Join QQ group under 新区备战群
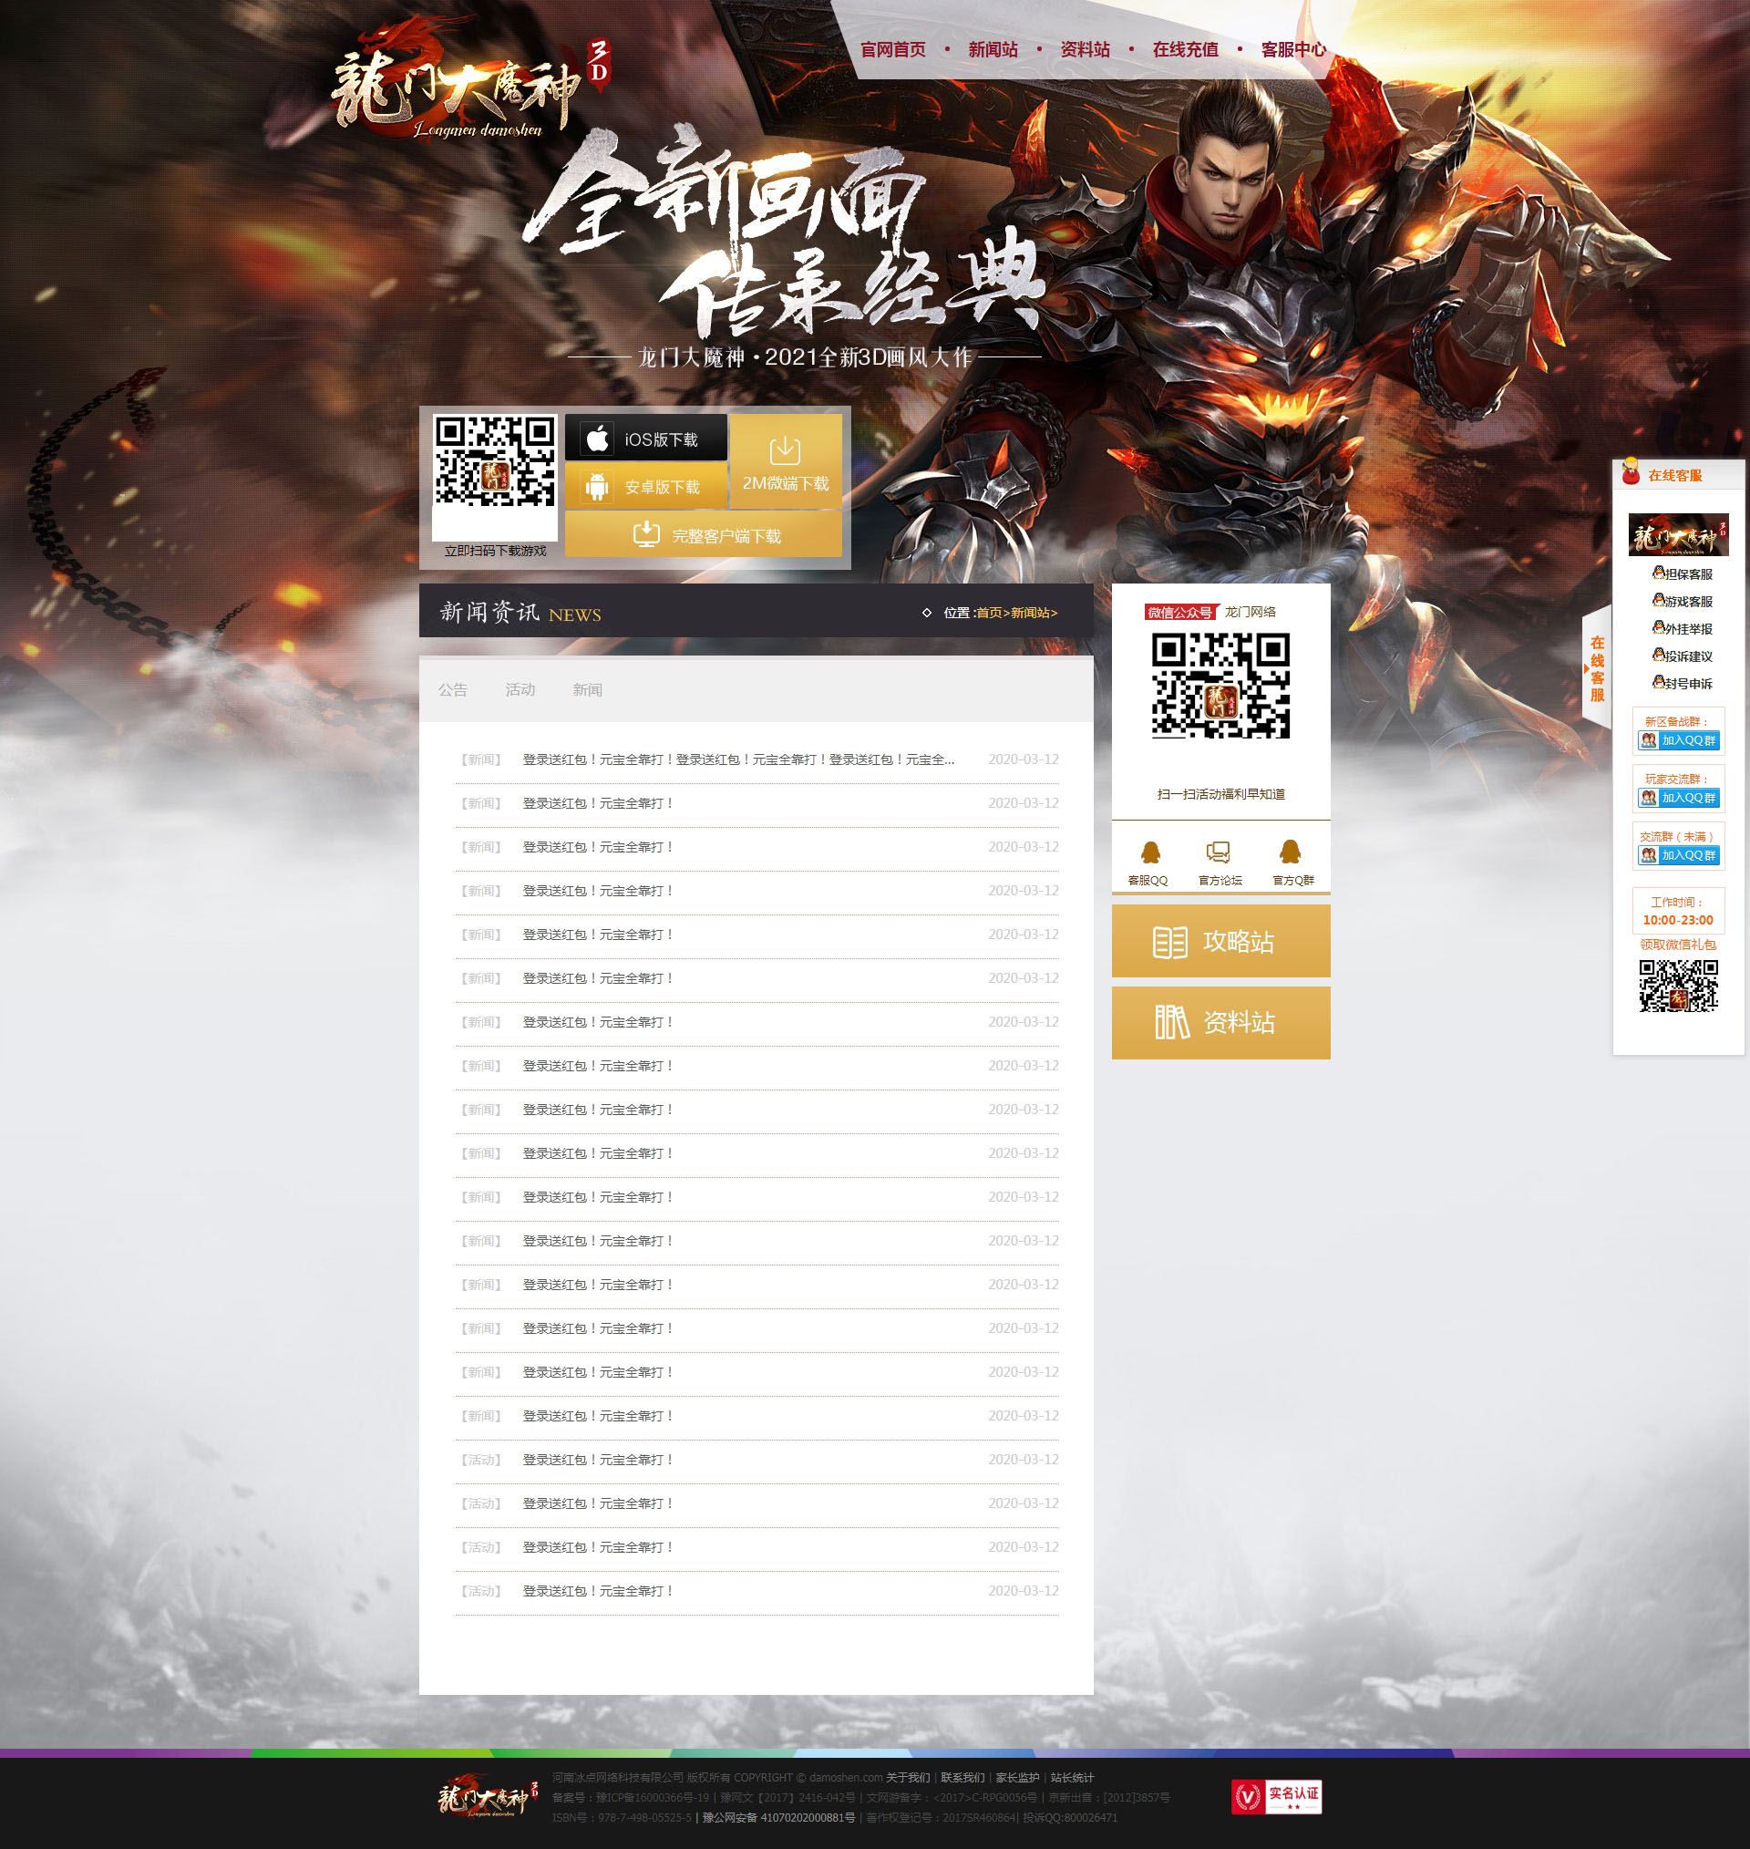The height and width of the screenshot is (1849, 1750). (x=1678, y=739)
